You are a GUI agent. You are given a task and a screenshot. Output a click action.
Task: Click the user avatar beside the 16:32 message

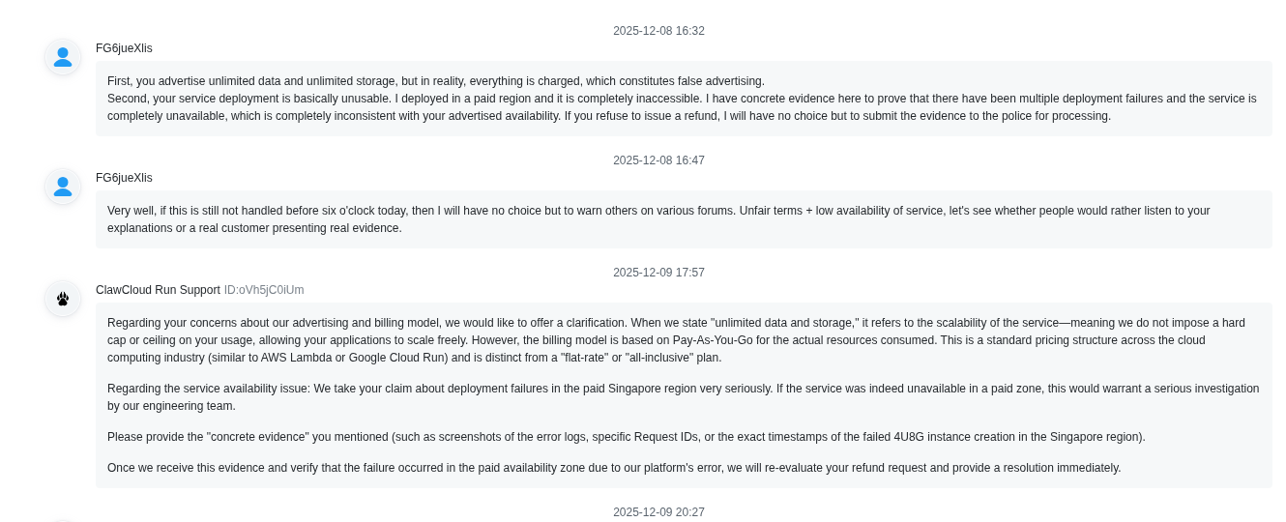(x=63, y=57)
